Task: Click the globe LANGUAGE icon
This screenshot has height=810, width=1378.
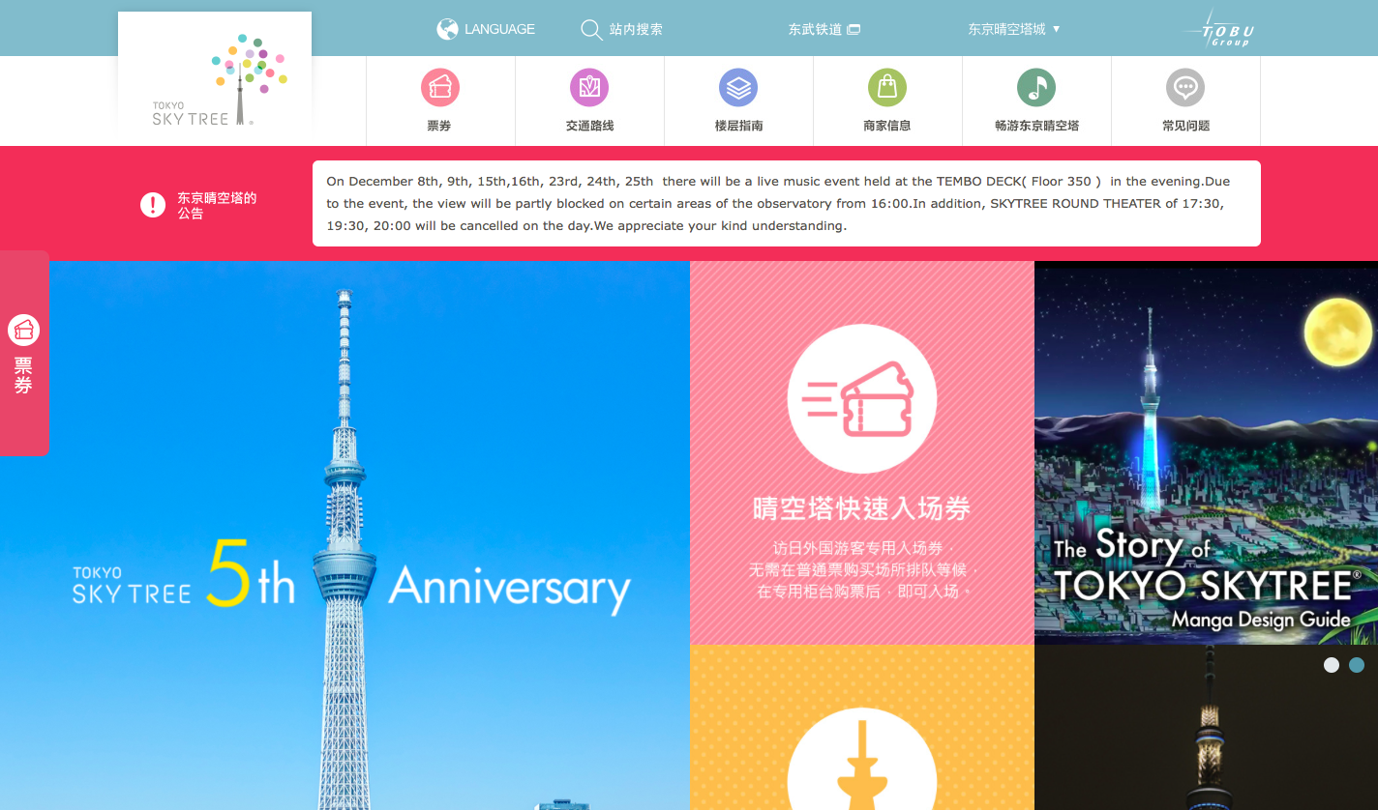Action: click(x=447, y=29)
